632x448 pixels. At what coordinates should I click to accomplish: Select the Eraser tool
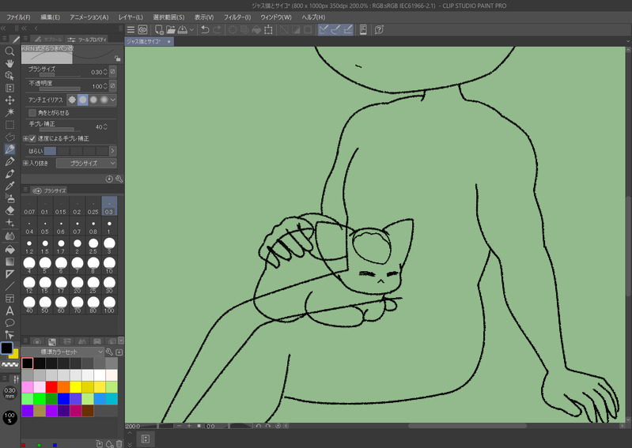click(9, 210)
